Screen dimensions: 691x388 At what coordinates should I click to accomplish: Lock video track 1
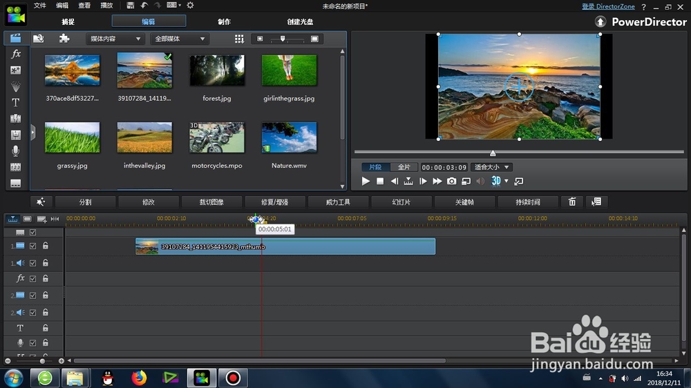[x=46, y=246]
